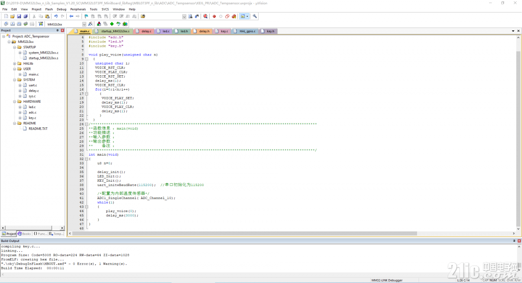Screen dimensions: 522x283
Task: Create a new file from the toolbar
Action: [x=6, y=16]
